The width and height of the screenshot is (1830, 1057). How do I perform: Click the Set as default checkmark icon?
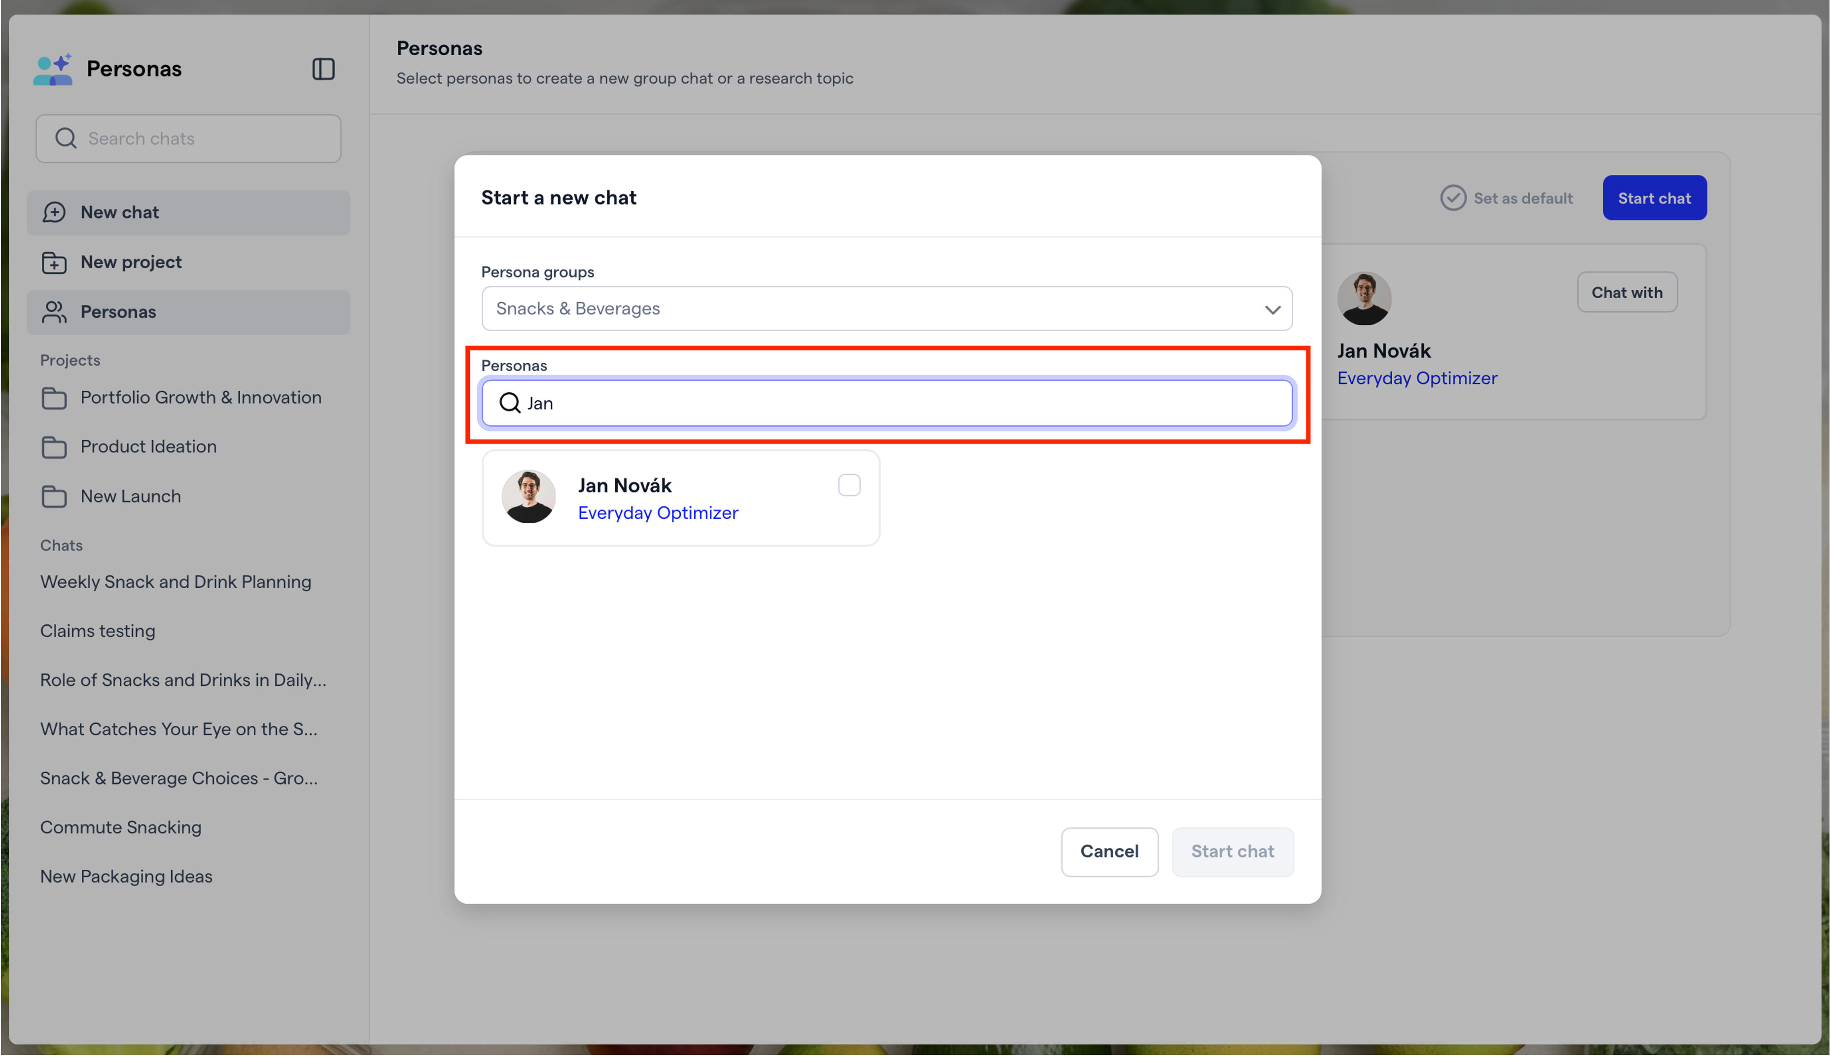point(1453,198)
